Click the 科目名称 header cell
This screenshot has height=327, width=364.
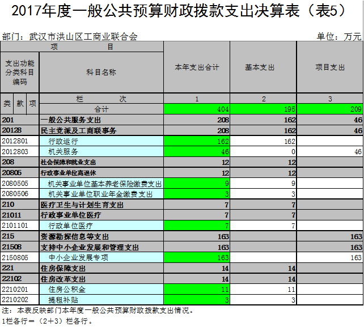101,72
